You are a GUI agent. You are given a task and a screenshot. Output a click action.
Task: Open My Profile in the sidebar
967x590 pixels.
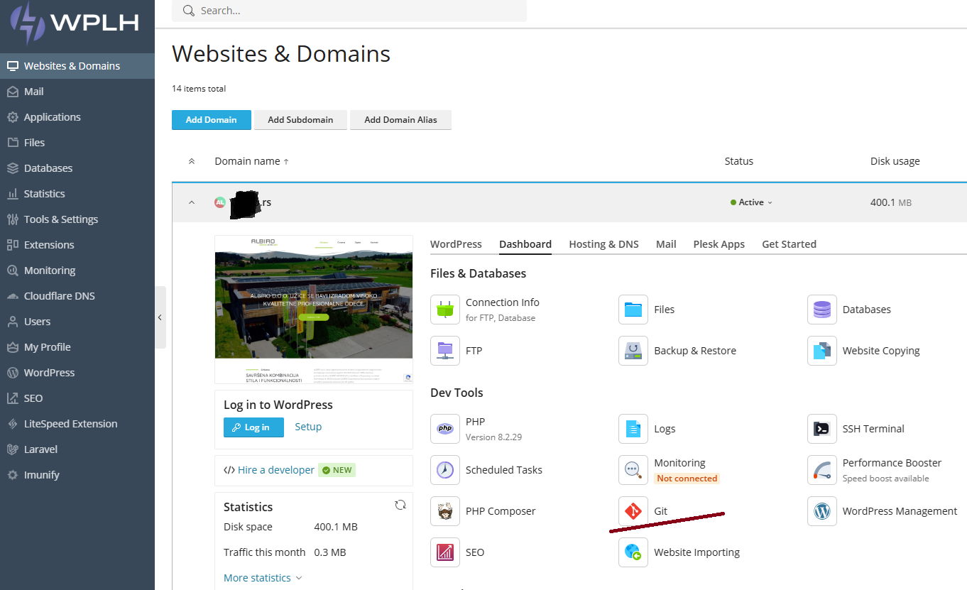(x=77, y=347)
